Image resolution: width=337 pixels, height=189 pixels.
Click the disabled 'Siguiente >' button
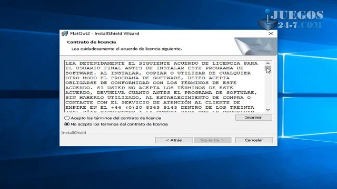tap(213, 140)
